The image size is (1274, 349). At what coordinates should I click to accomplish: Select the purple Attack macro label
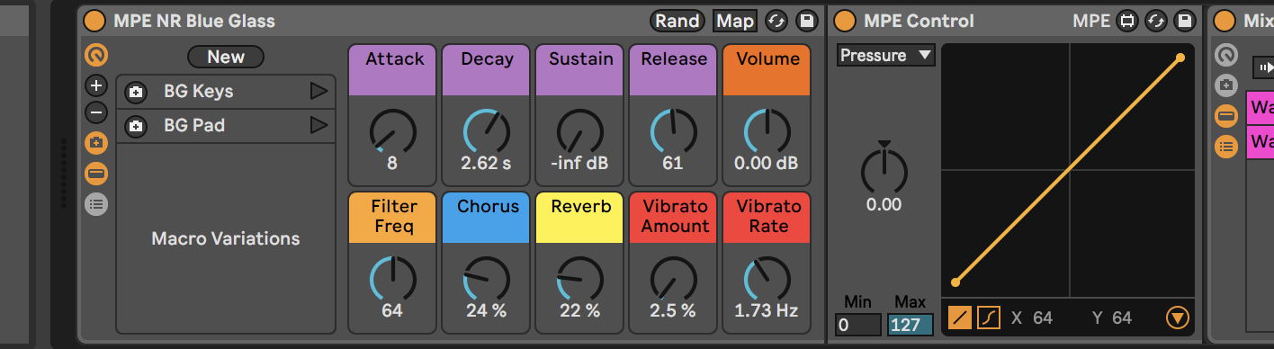tap(393, 70)
